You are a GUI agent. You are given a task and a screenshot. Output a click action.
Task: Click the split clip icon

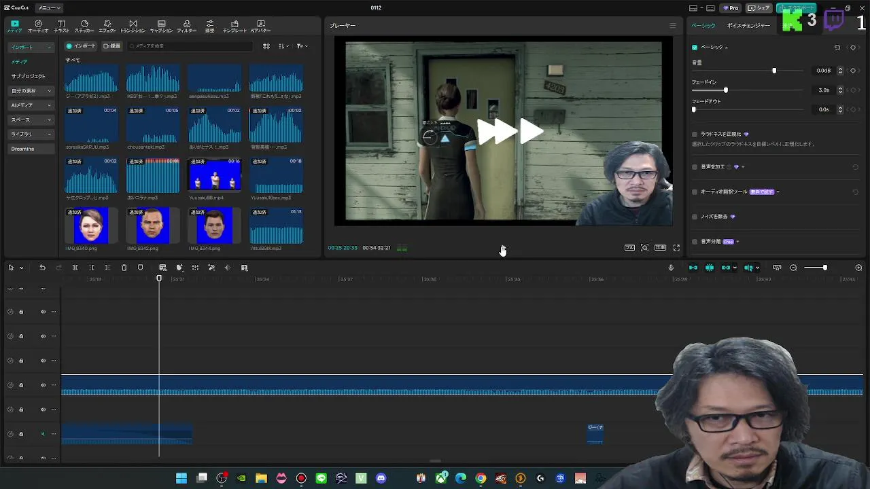pyautogui.click(x=75, y=268)
